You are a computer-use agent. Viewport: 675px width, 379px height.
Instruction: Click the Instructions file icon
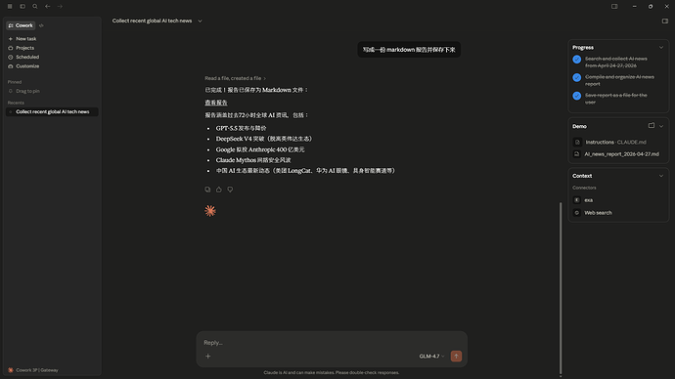(x=577, y=143)
